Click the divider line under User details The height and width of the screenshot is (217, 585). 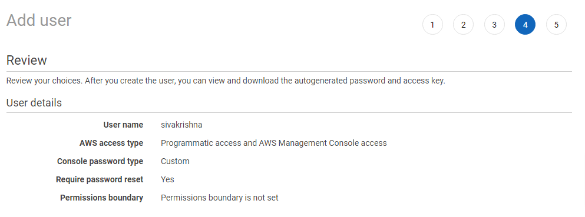[x=289, y=112]
